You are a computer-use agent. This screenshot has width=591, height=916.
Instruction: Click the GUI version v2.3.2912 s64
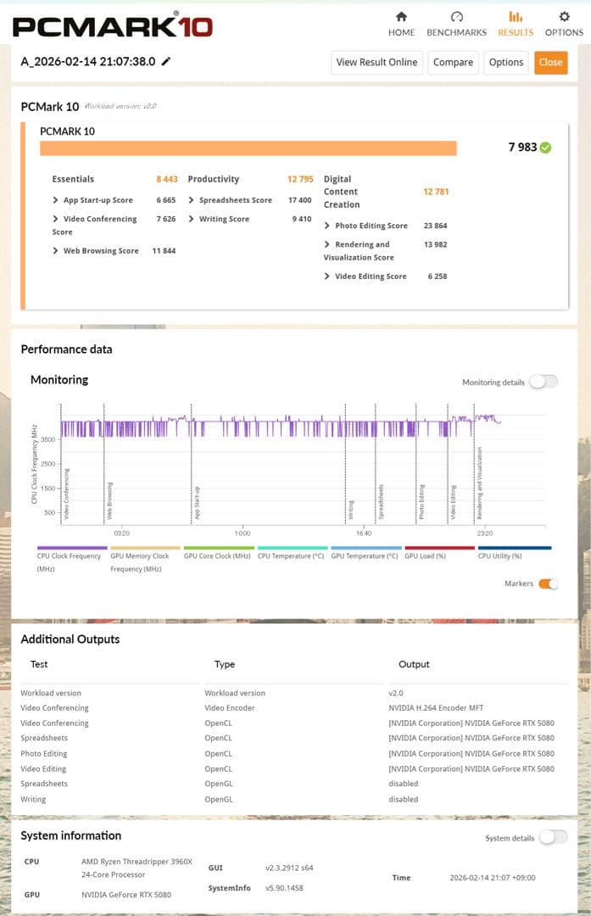[289, 868]
